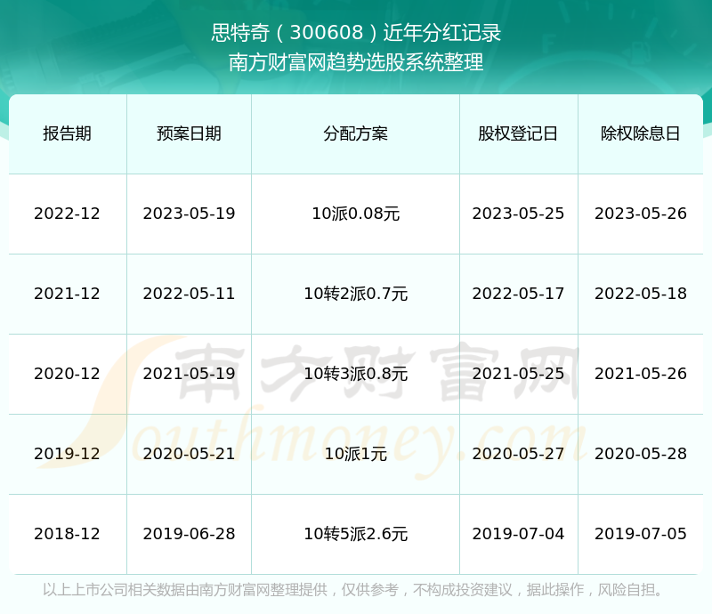This screenshot has width=712, height=614.
Task: Click ex-dividend date 2023-05-26
Action: click(x=640, y=214)
